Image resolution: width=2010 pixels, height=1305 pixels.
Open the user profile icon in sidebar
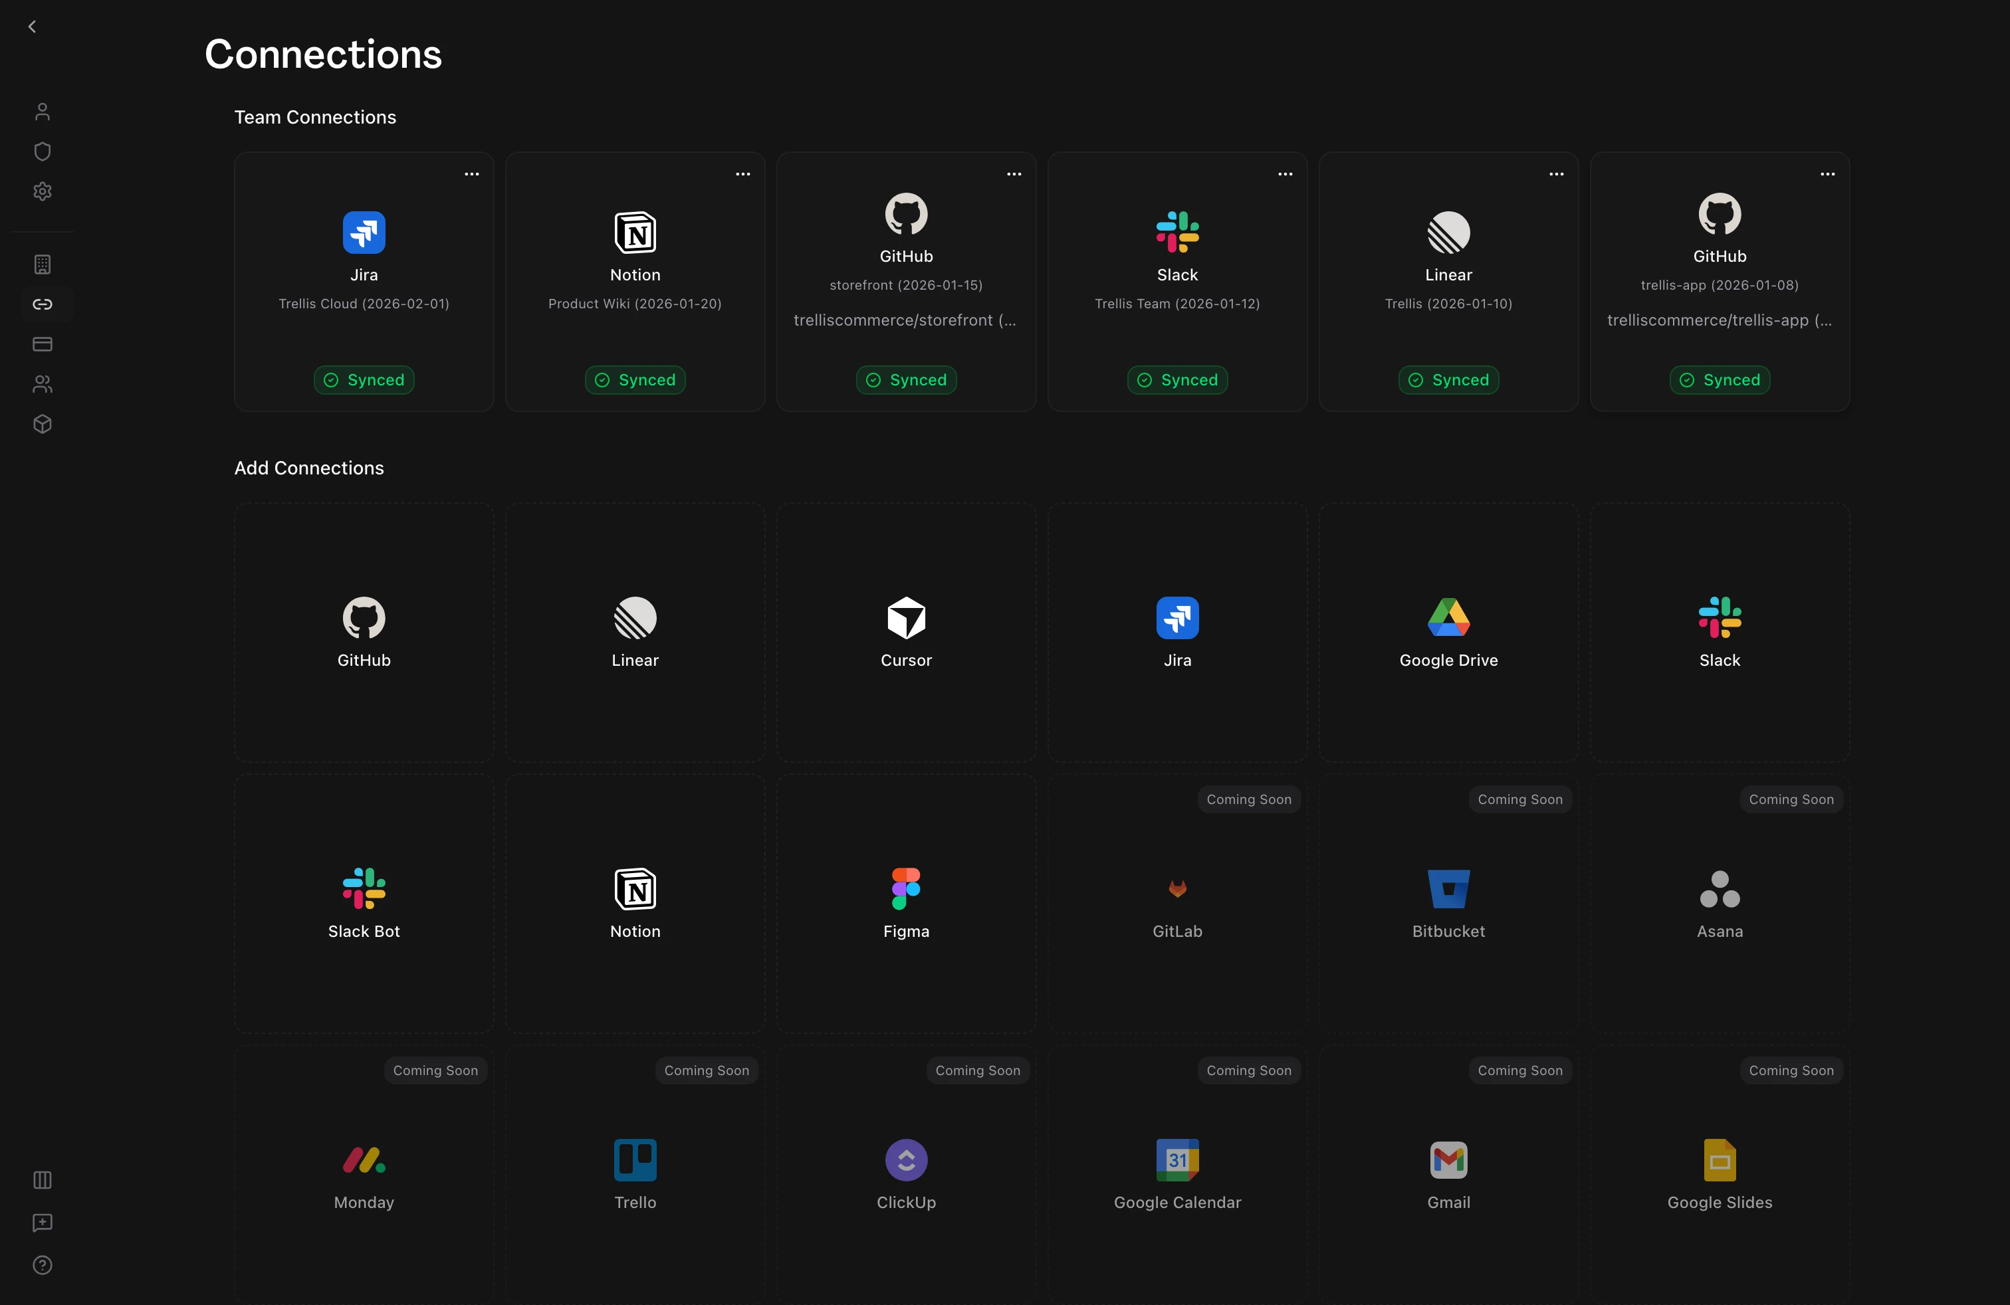[x=43, y=110]
